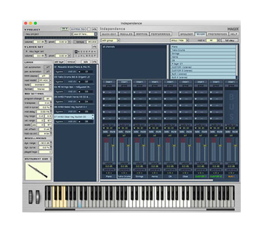Image resolution: width=263 pixels, height=238 pixels.
Task: Open the midi in dropdown
Action: [x=213, y=40]
